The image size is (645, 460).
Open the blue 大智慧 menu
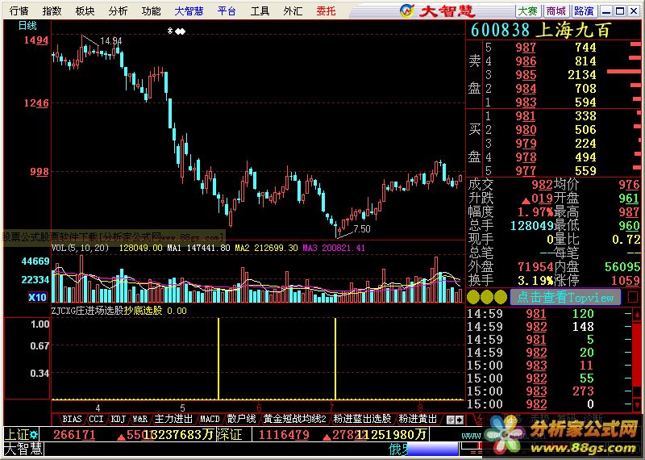click(x=189, y=11)
